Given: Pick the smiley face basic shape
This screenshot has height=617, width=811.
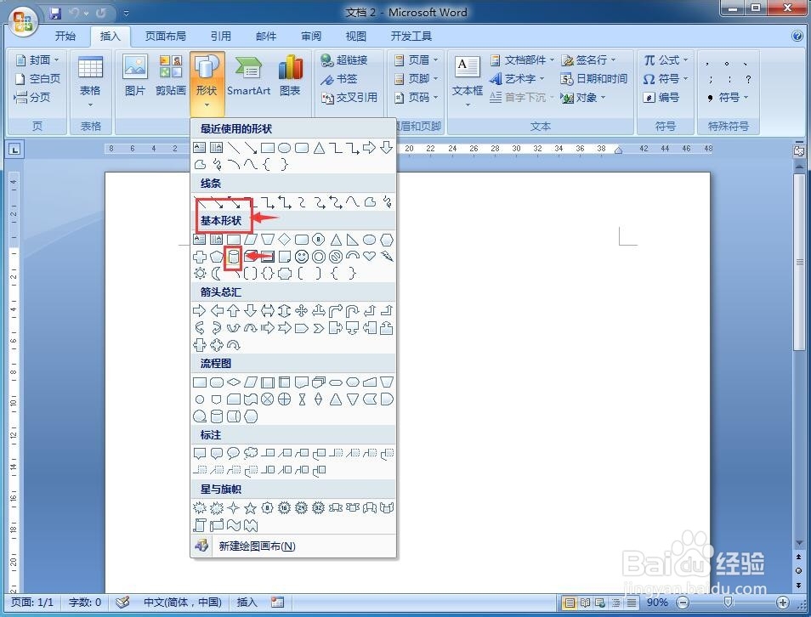Looking at the screenshot, I should [302, 257].
